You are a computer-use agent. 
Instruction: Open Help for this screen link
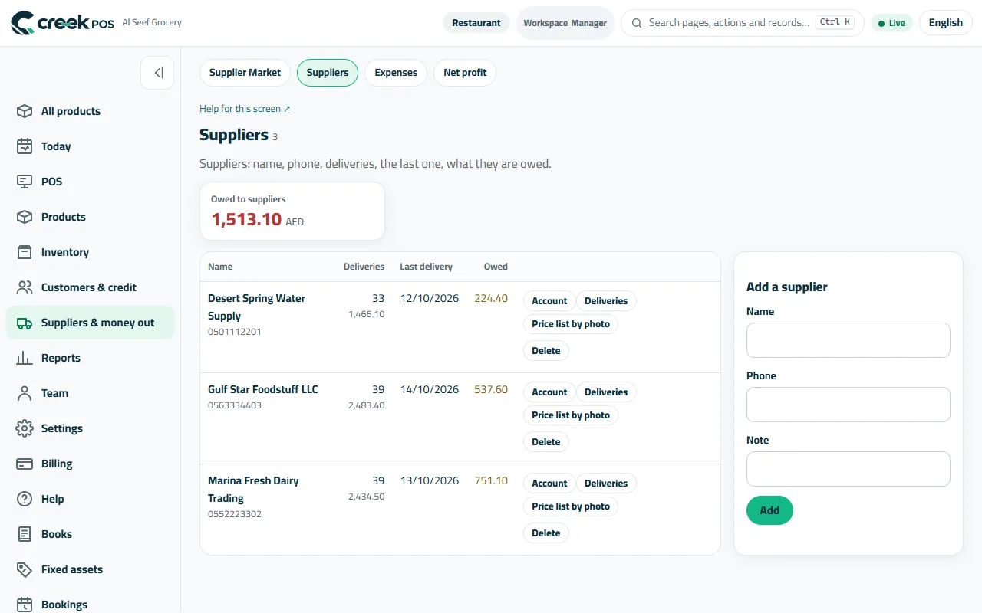[x=245, y=109]
